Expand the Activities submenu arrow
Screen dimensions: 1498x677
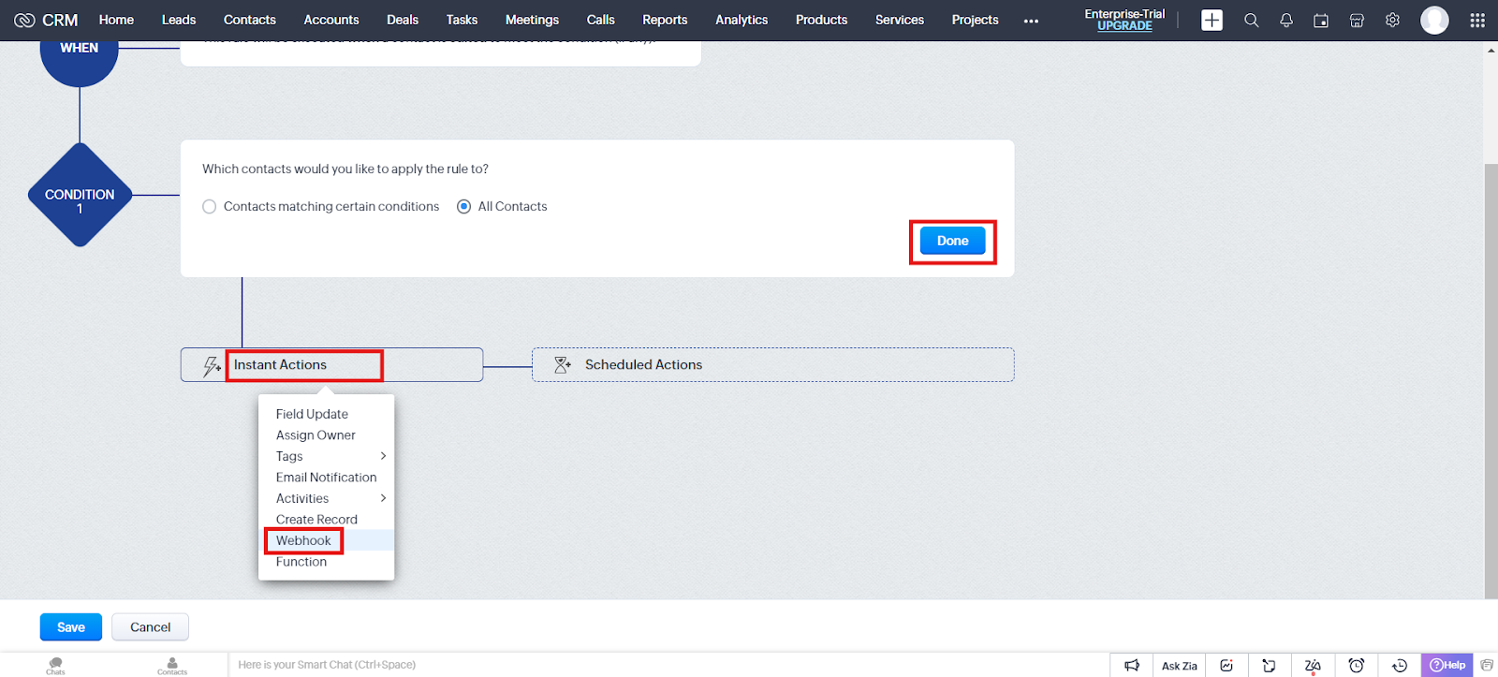click(x=383, y=498)
